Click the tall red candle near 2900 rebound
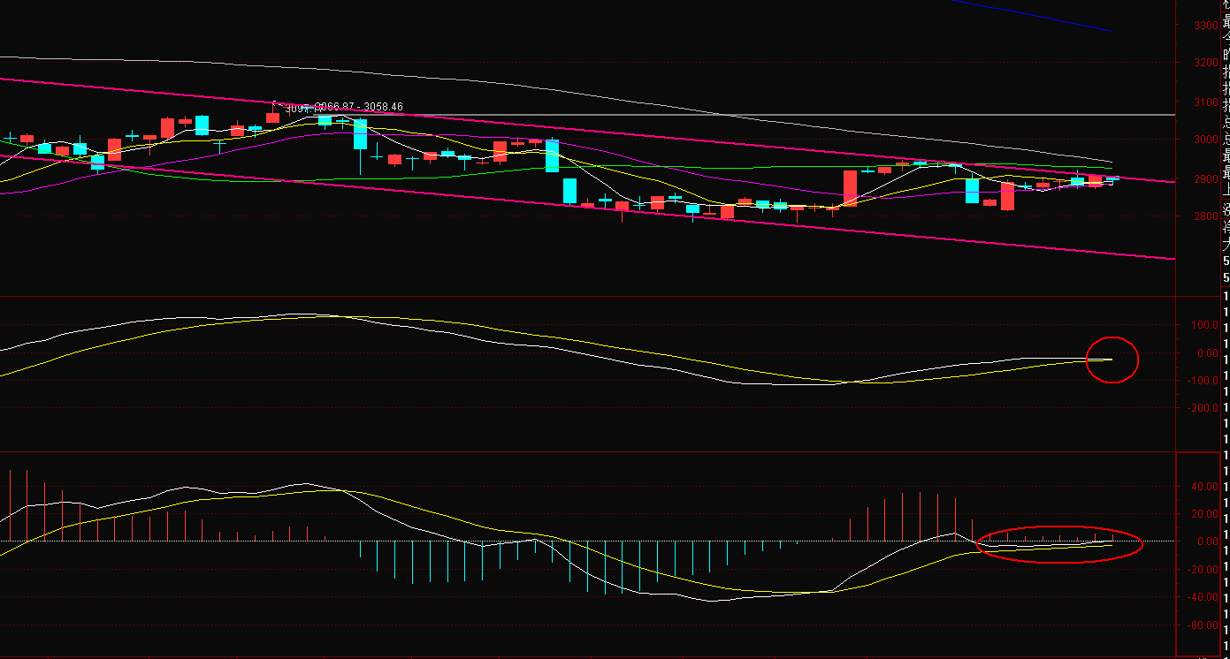 (x=850, y=188)
